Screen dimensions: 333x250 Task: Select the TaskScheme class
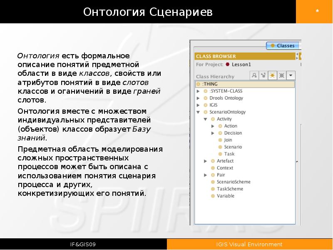pyautogui.click(x=230, y=189)
